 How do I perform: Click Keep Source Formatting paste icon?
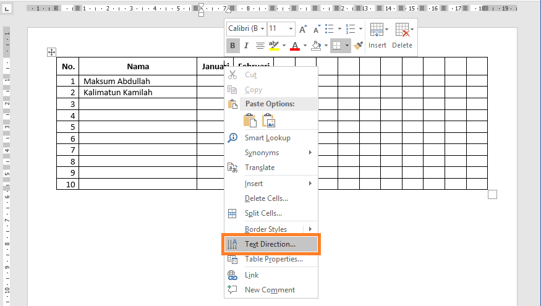click(x=250, y=121)
